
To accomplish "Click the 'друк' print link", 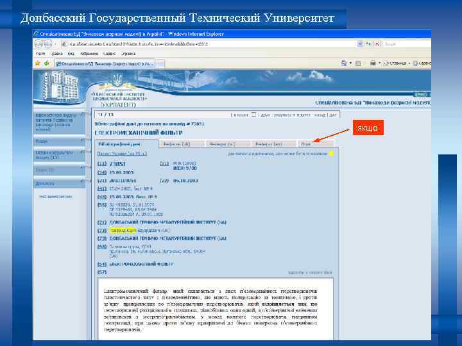I will 265,115.
